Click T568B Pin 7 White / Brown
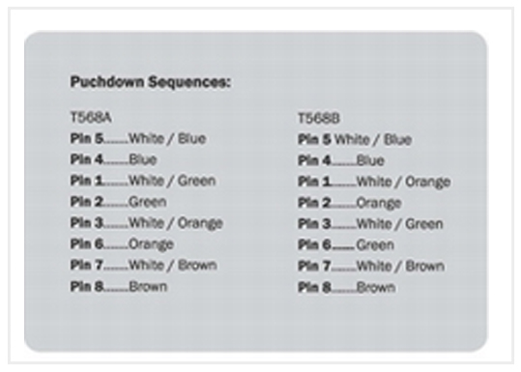521x372 pixels. pos(371,266)
